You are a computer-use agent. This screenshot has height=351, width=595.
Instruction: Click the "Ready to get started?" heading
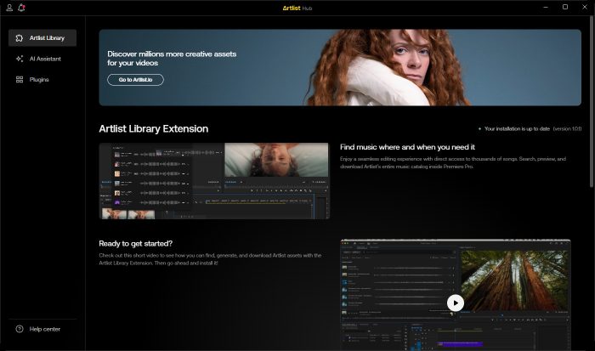click(135, 244)
